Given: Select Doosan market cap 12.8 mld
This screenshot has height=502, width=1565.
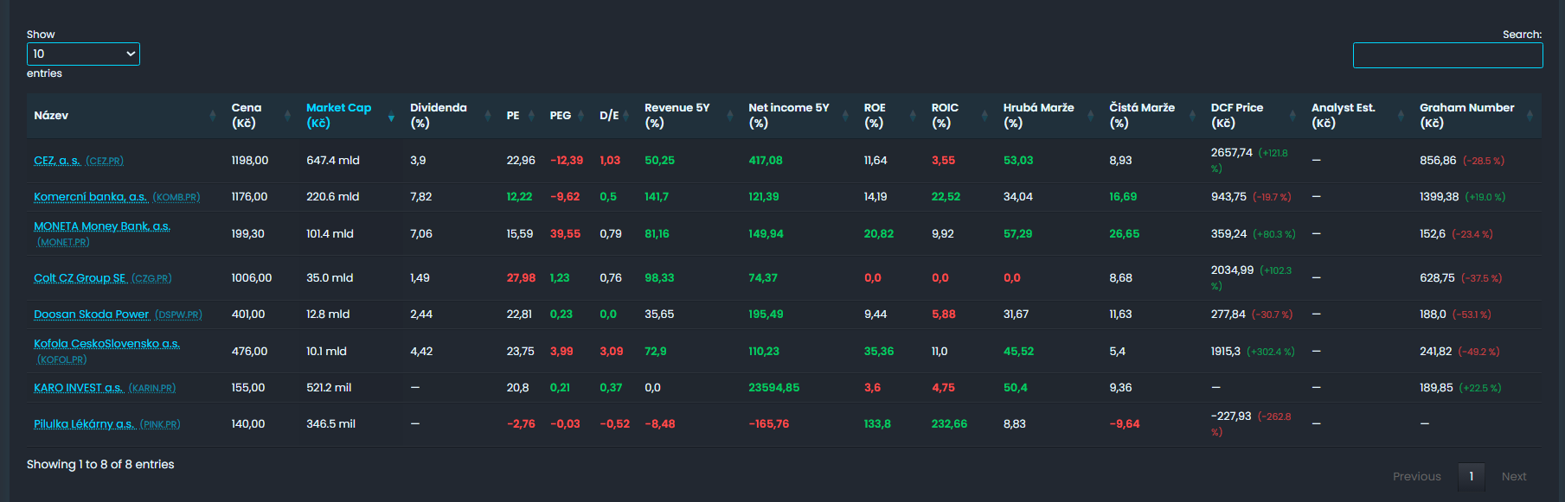Looking at the screenshot, I should 328,315.
